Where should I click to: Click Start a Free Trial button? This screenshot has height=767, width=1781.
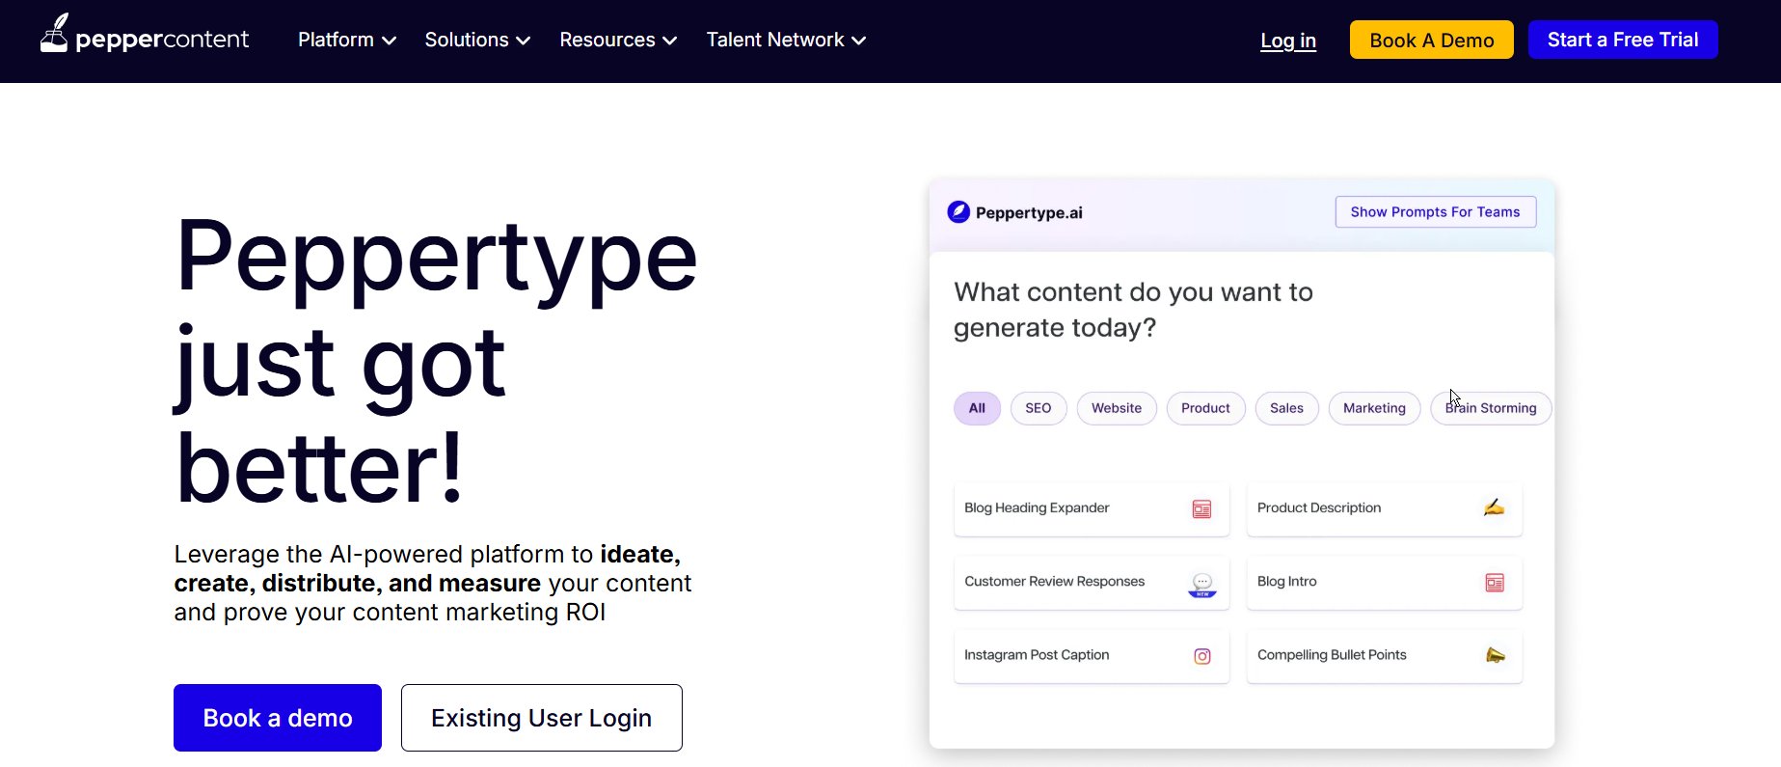[x=1623, y=40]
